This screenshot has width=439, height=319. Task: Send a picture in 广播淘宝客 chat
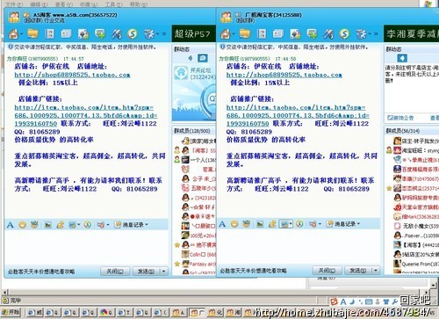tap(260, 224)
